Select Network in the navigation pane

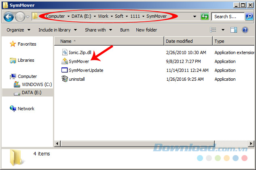click(26, 109)
